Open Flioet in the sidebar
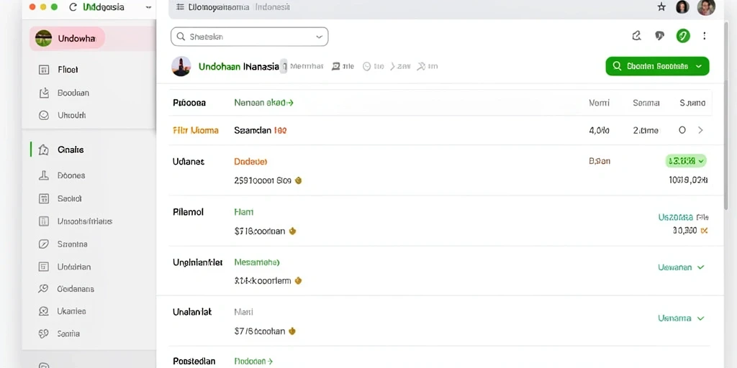Screen dimensions: 737x368 coord(68,70)
